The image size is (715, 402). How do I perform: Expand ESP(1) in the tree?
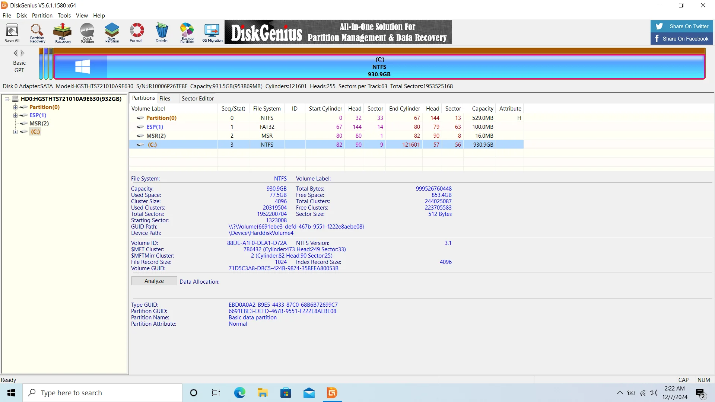(15, 115)
